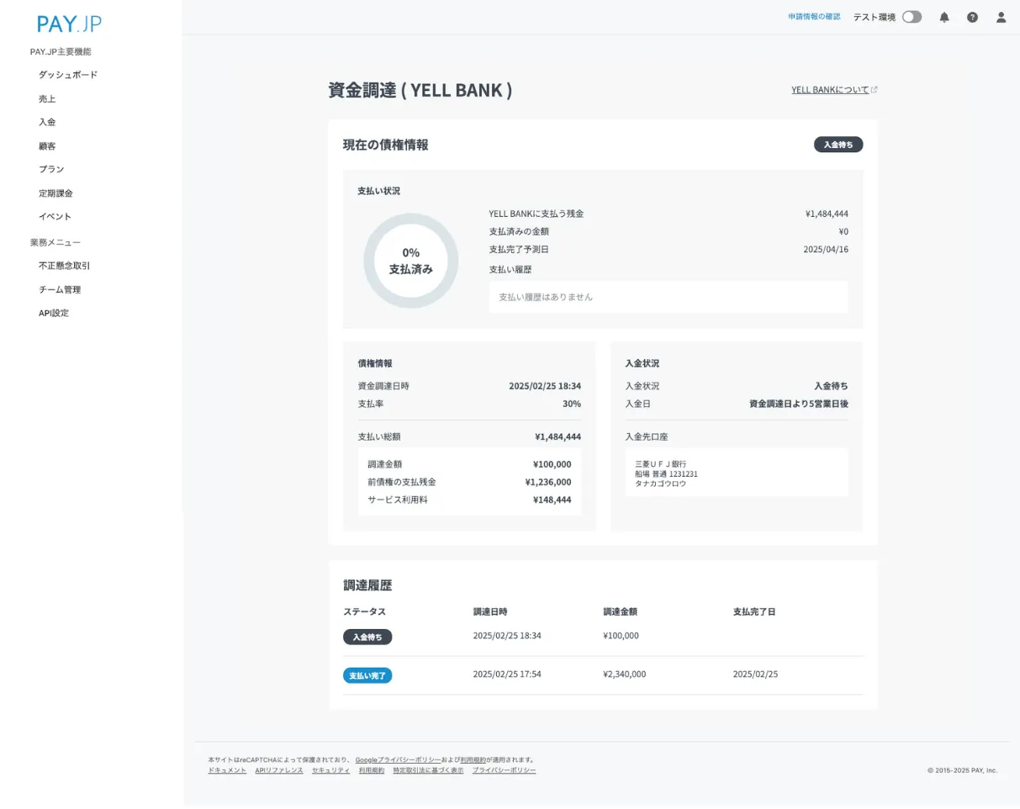The image size is (1020, 809).
Task: Click the 調達履歴 section heading
Action: tap(367, 585)
